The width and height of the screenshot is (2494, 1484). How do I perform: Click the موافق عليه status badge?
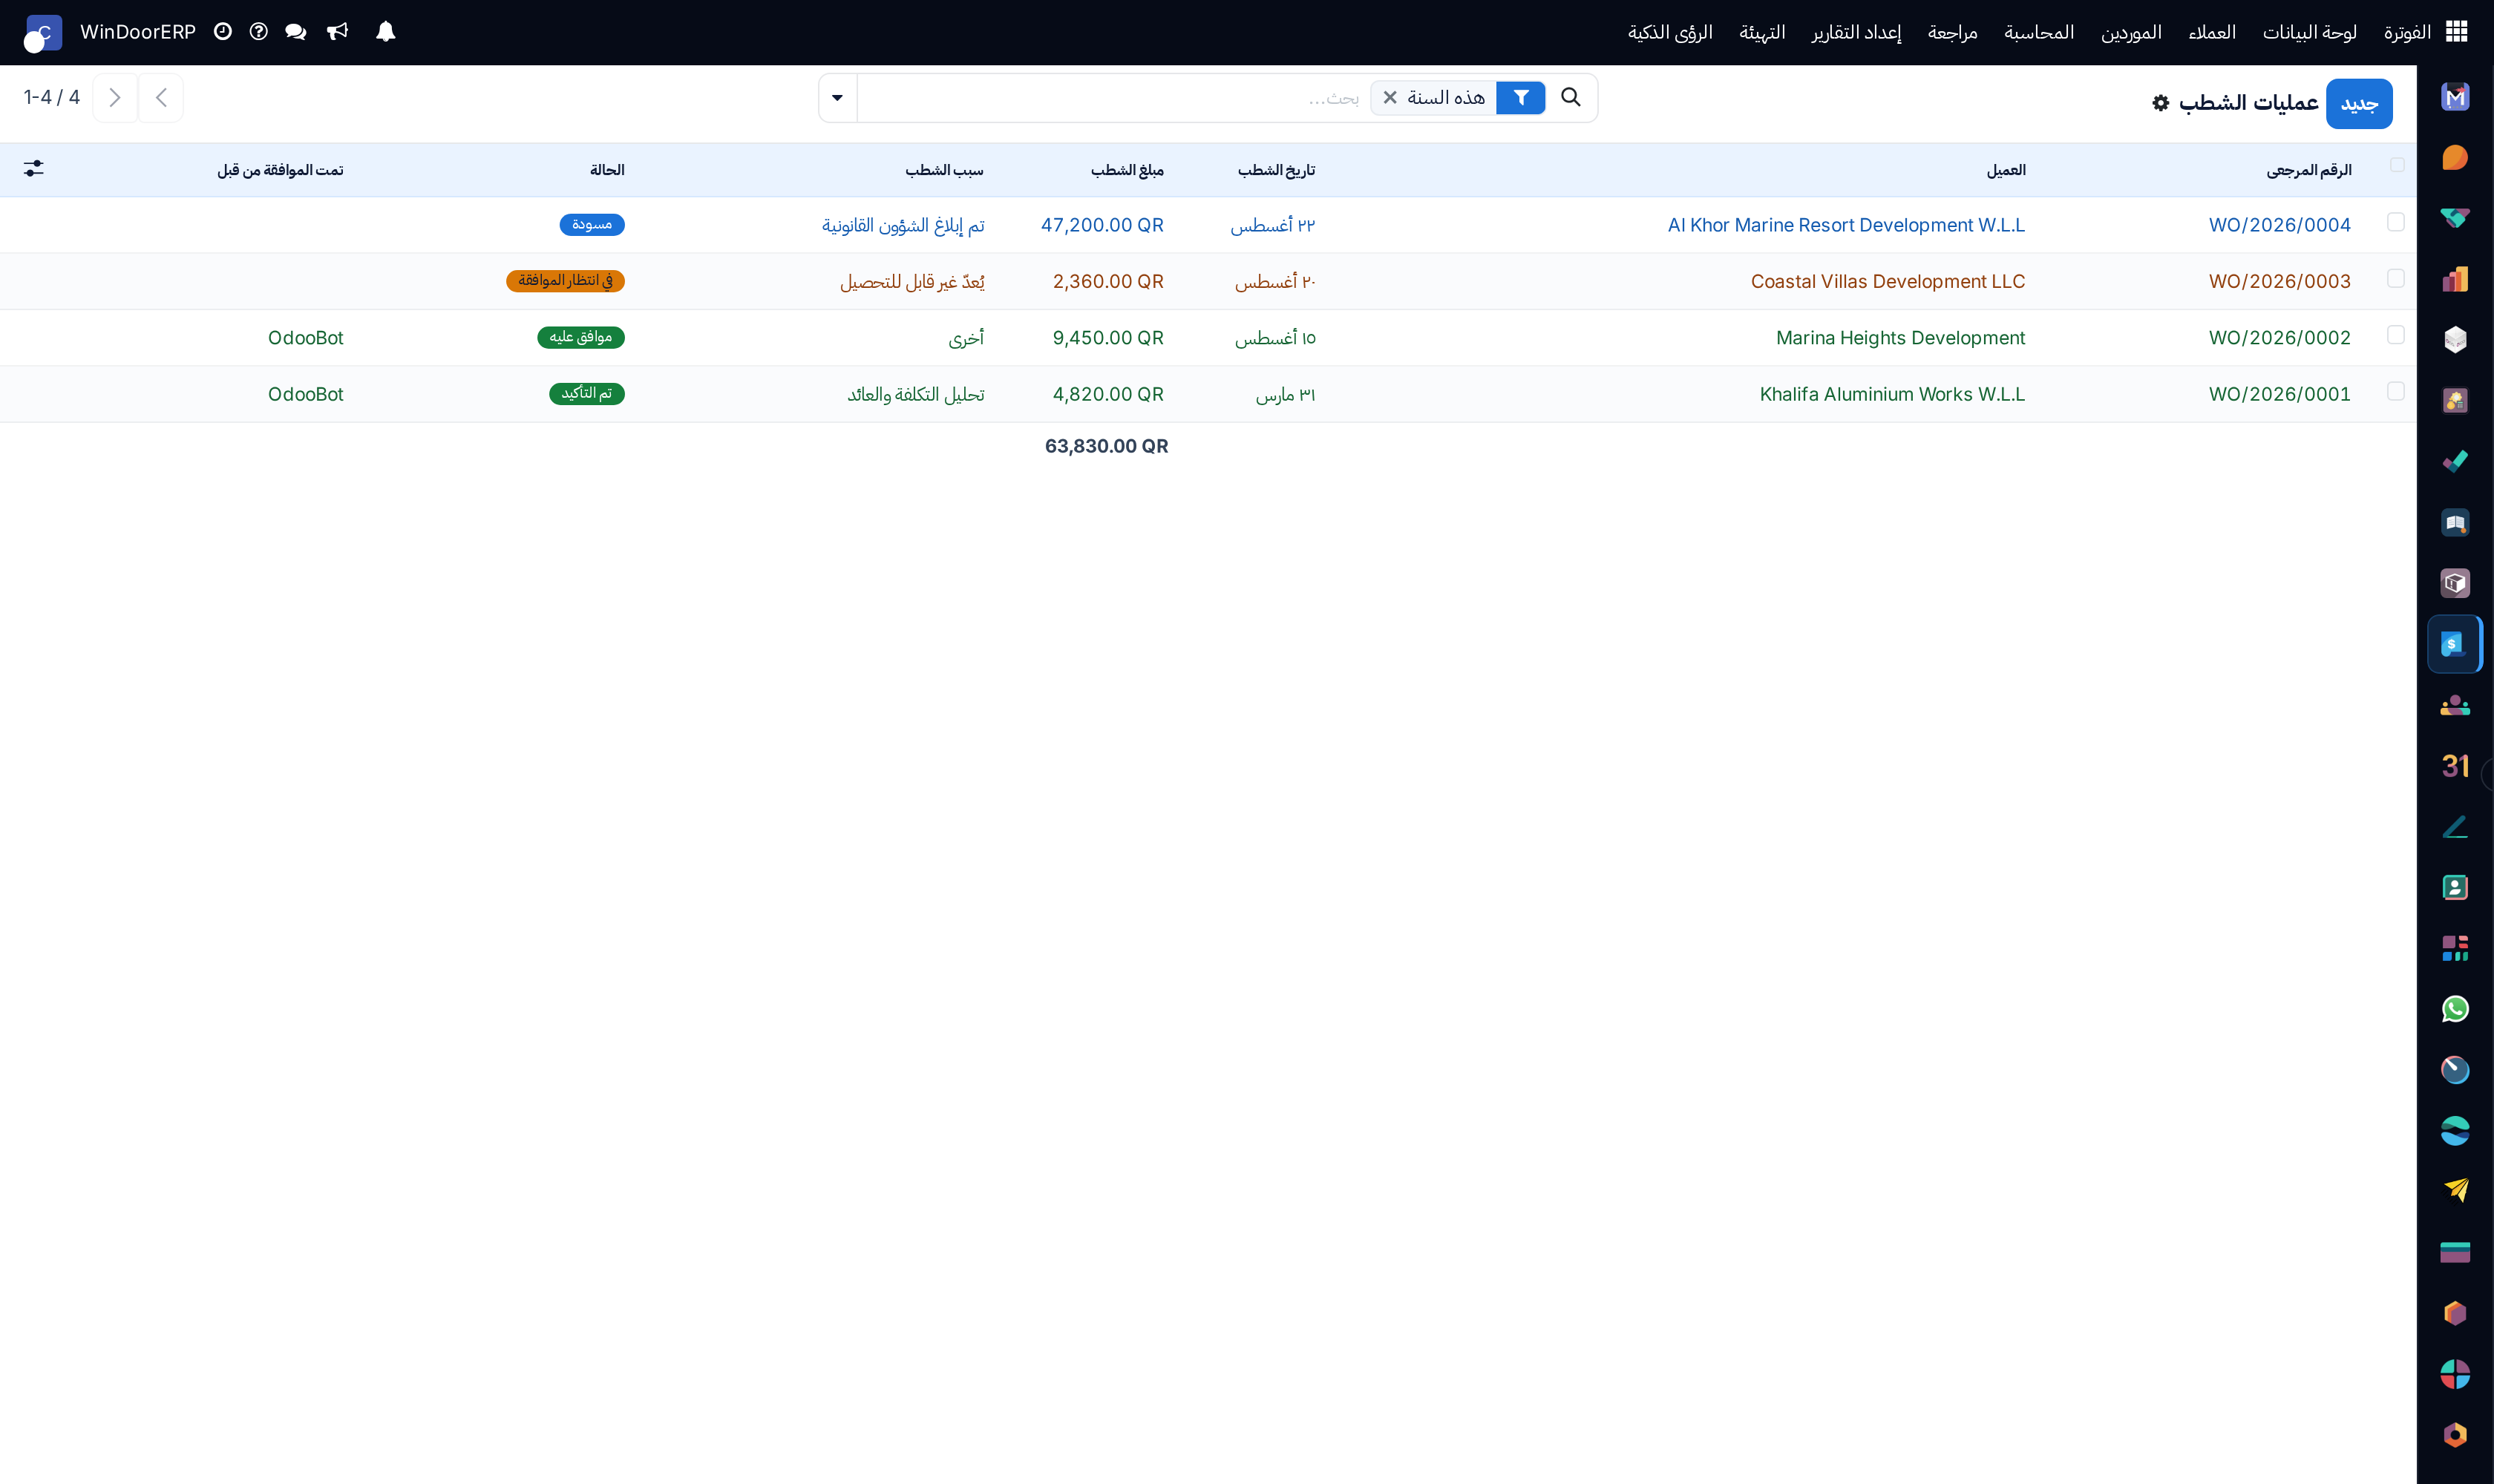tap(581, 337)
